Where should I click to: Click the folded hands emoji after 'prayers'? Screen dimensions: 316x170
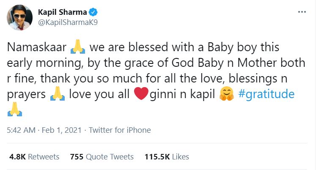[57, 95]
